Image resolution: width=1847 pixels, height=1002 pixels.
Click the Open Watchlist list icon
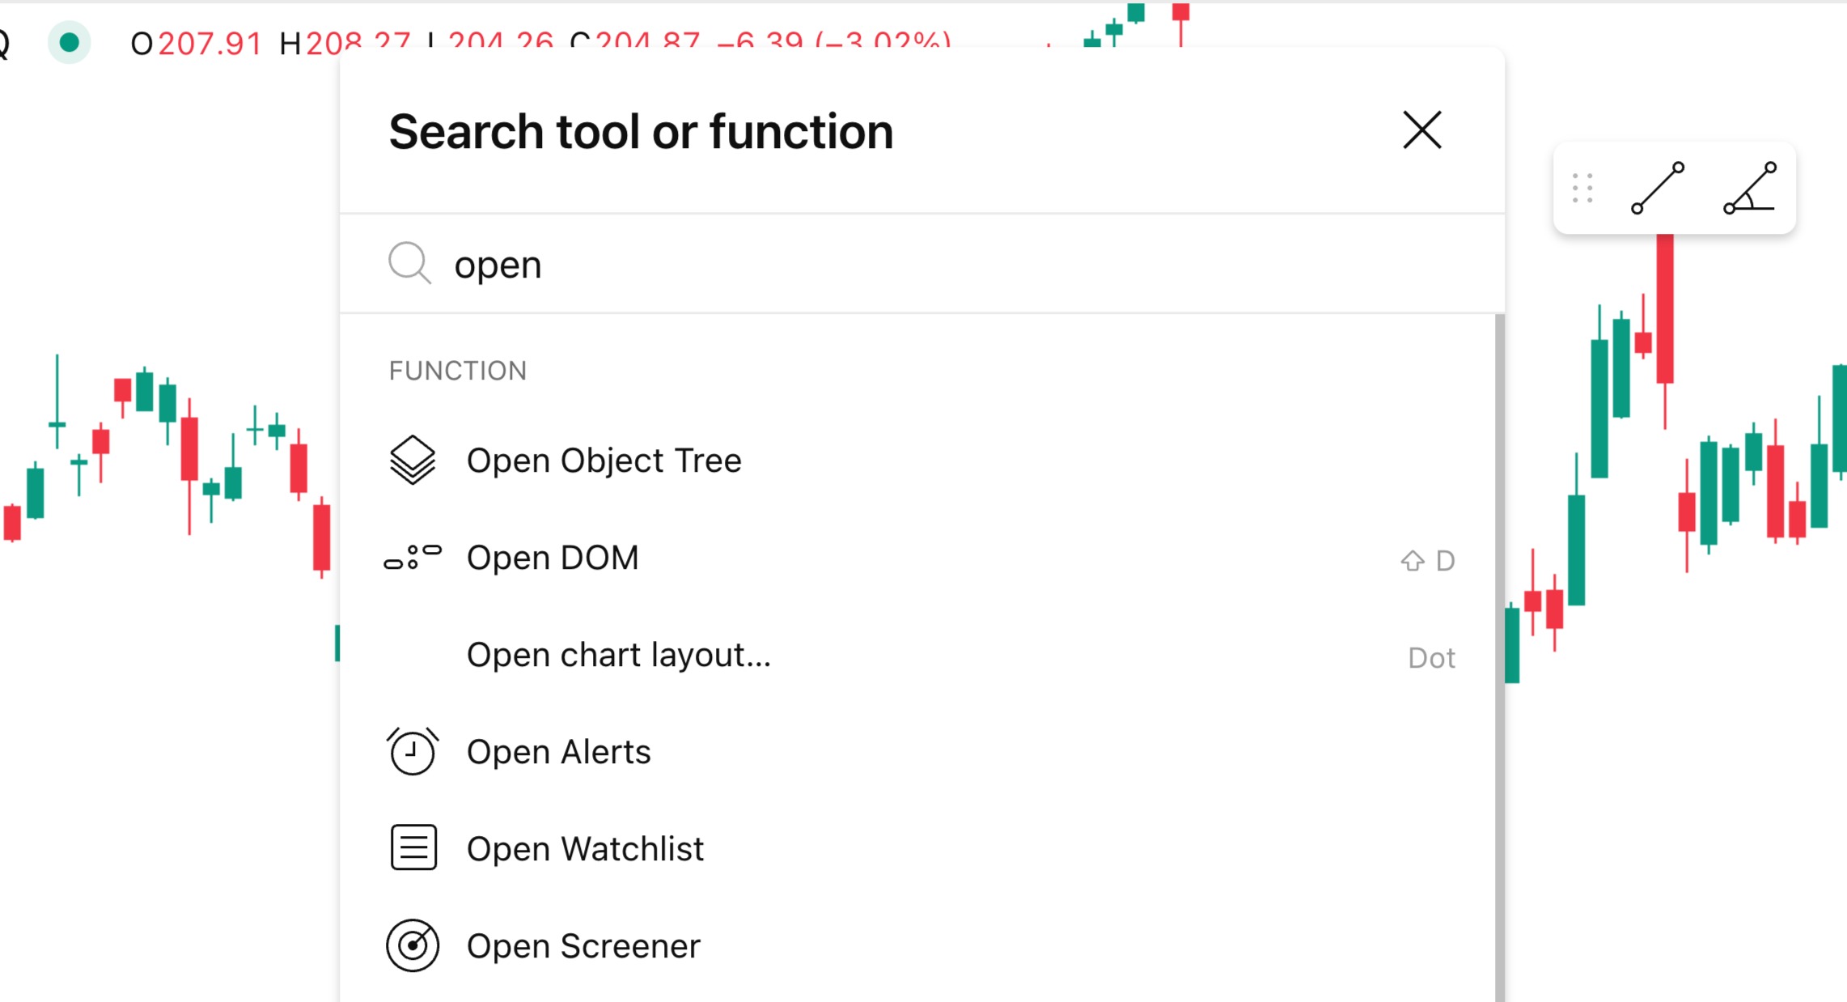point(413,847)
